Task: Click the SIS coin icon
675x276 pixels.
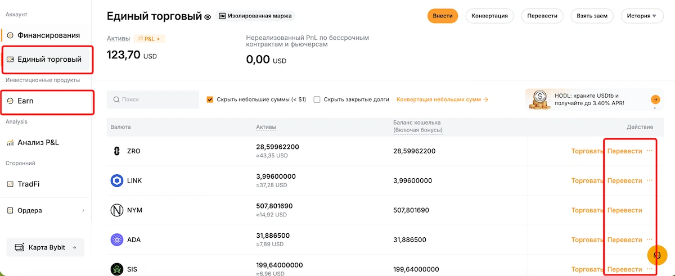Action: pyautogui.click(x=117, y=269)
